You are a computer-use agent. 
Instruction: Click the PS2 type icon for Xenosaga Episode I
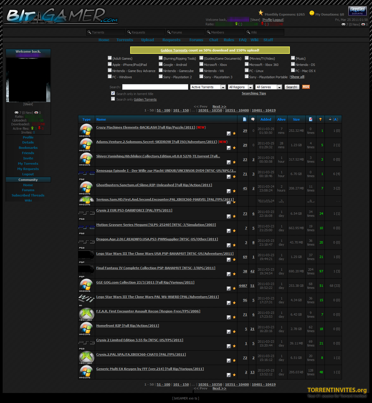(x=86, y=174)
